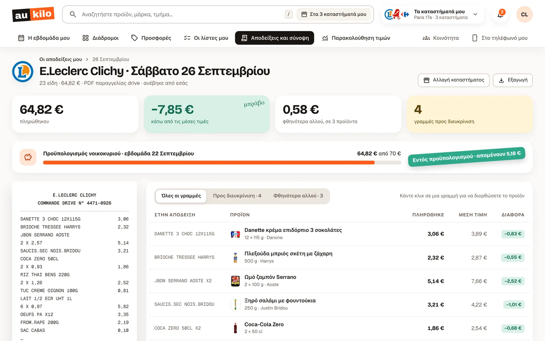545x341 pixels.
Task: Click the 64,82 € πληρώθηκαν card
Action: pyautogui.click(x=75, y=114)
